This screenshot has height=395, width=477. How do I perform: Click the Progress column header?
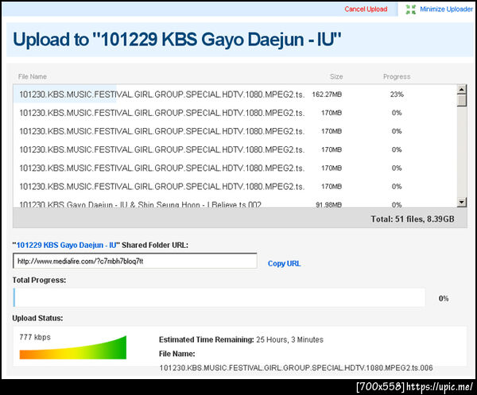click(x=397, y=76)
